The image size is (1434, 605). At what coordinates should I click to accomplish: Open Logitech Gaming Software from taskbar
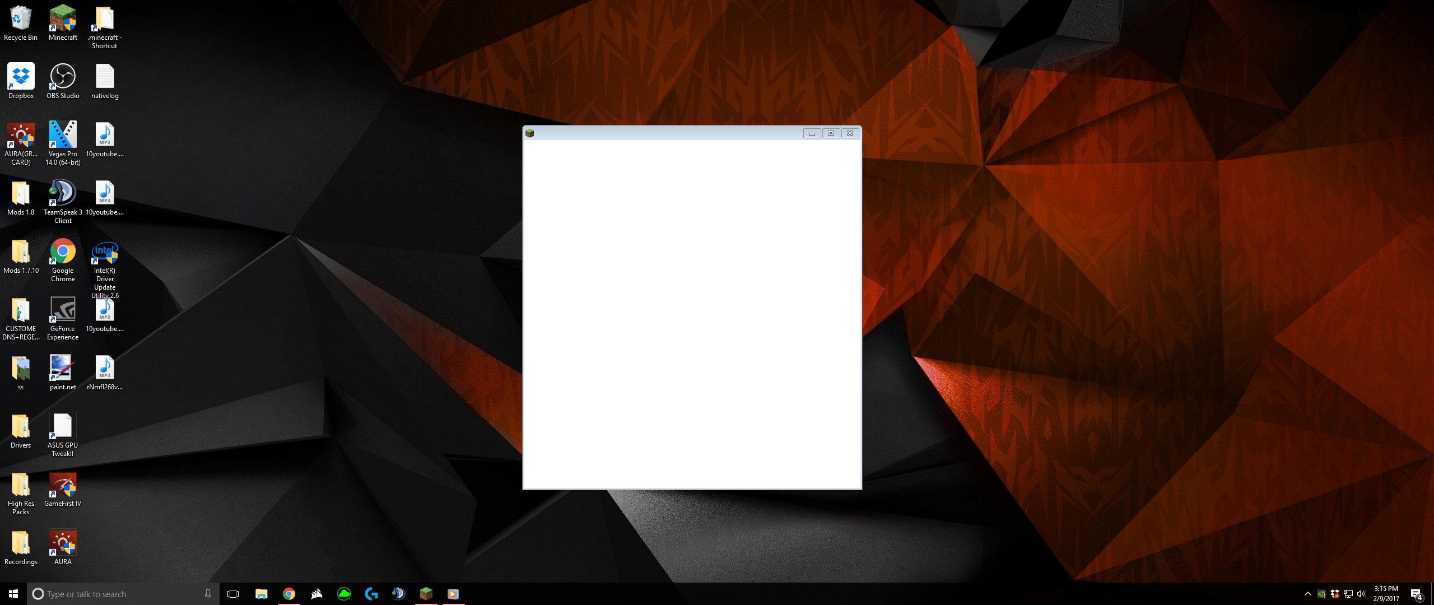(371, 594)
